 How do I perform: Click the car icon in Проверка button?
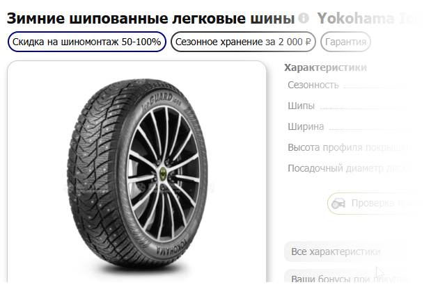click(x=338, y=204)
